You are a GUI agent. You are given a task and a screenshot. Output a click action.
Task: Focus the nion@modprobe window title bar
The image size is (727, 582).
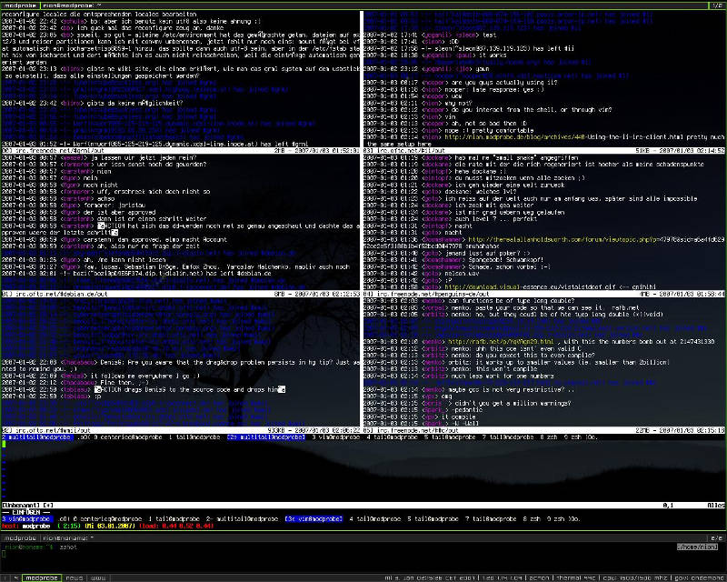coord(374,5)
